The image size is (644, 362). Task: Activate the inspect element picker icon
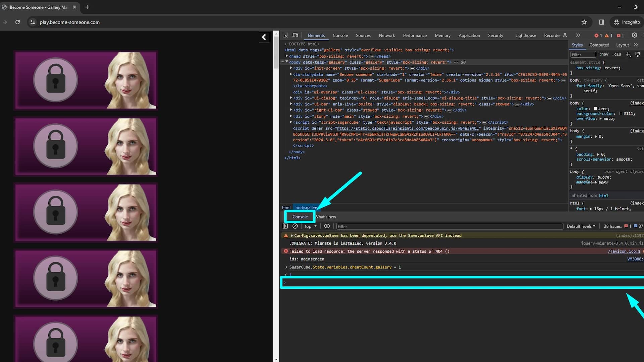(x=285, y=35)
